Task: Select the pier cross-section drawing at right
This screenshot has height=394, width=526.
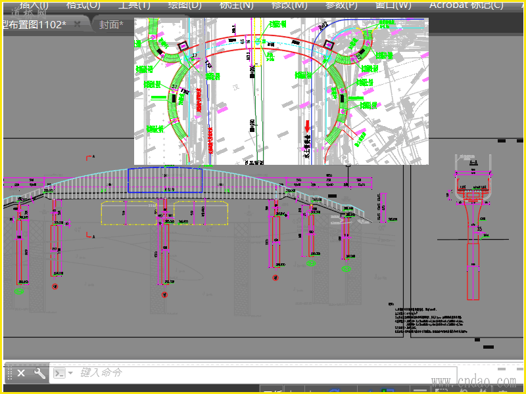Action: click(473, 230)
